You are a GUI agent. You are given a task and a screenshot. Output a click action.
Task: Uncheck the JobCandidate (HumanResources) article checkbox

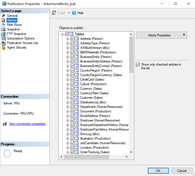pyautogui.click(x=72, y=143)
